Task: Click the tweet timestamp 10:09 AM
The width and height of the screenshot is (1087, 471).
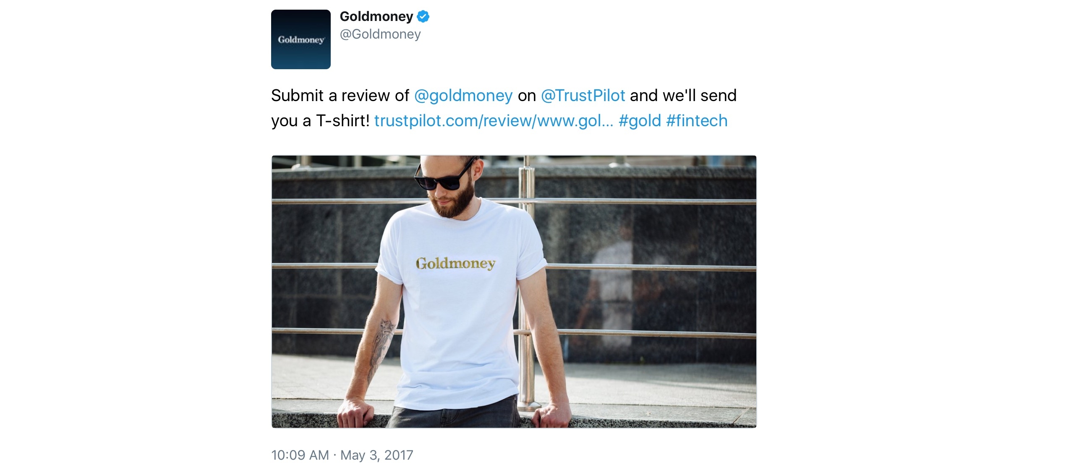Action: 300,455
